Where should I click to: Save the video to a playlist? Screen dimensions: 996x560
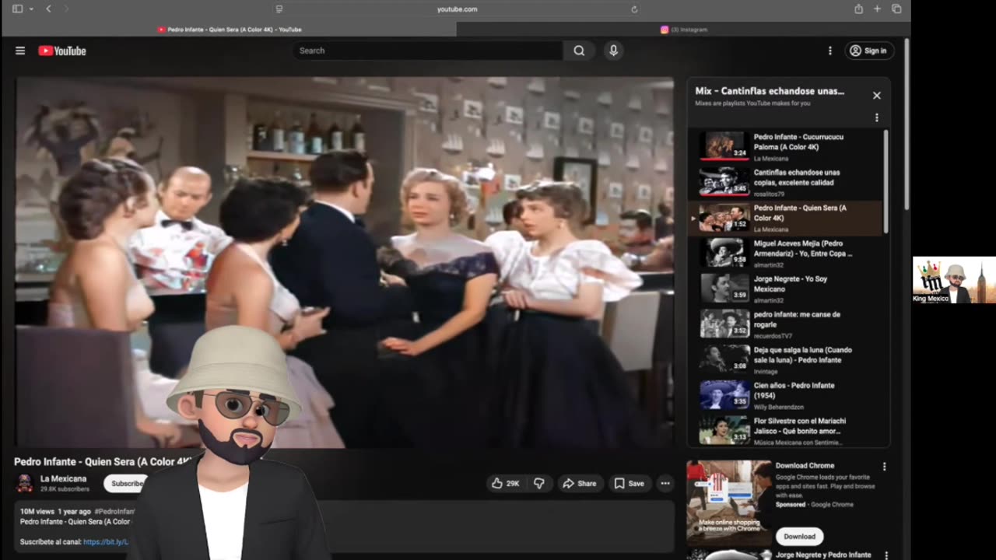pyautogui.click(x=629, y=483)
